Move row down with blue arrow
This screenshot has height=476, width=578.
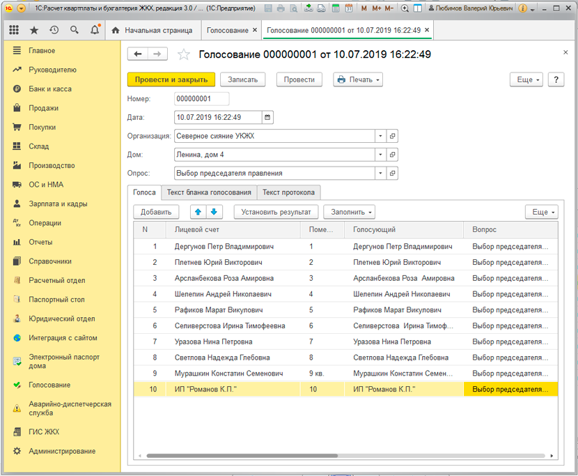214,212
